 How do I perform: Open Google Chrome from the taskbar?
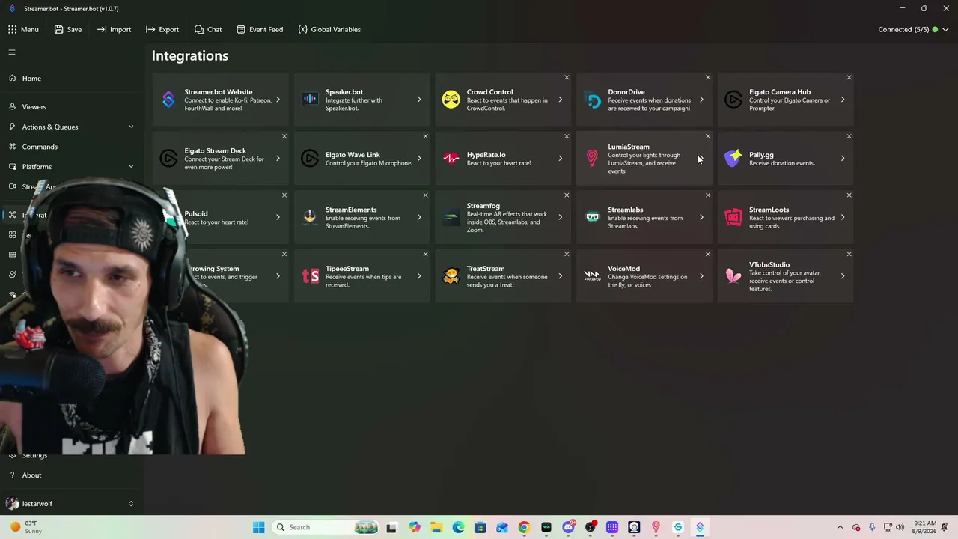pos(524,527)
